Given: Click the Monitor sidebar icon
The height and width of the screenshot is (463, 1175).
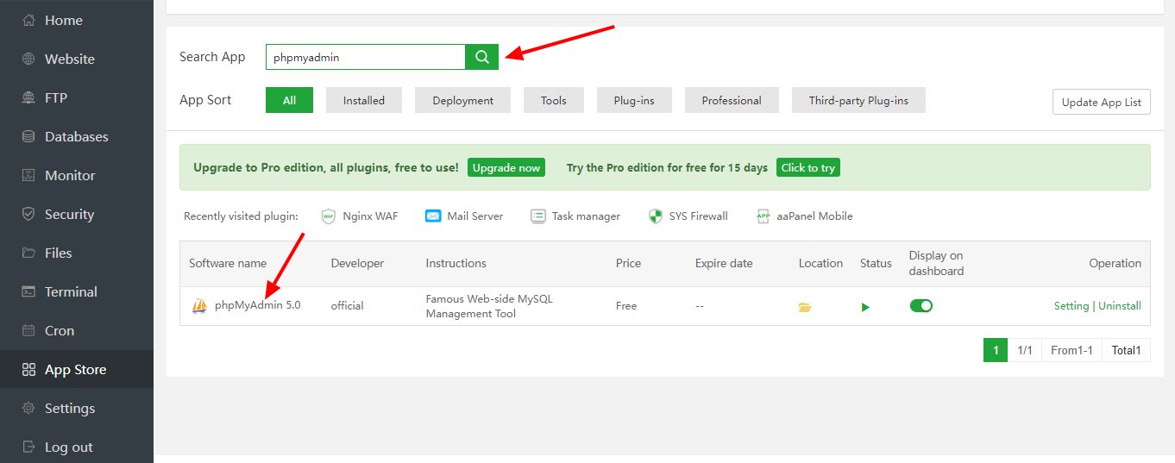Looking at the screenshot, I should [28, 175].
